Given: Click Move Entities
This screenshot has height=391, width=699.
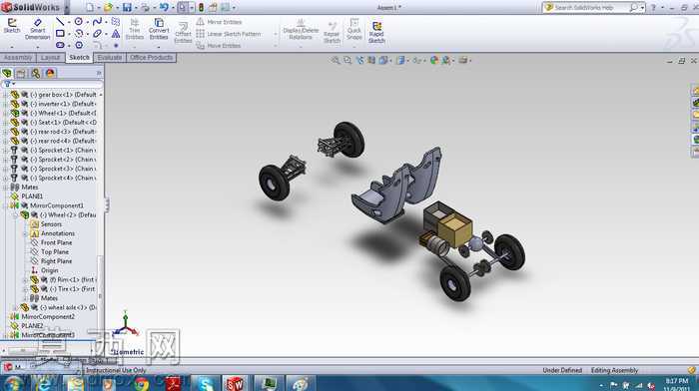Looking at the screenshot, I should click(x=219, y=46).
